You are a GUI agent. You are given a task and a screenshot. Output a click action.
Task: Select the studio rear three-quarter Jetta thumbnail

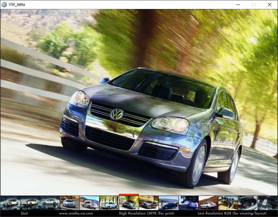tap(30, 203)
